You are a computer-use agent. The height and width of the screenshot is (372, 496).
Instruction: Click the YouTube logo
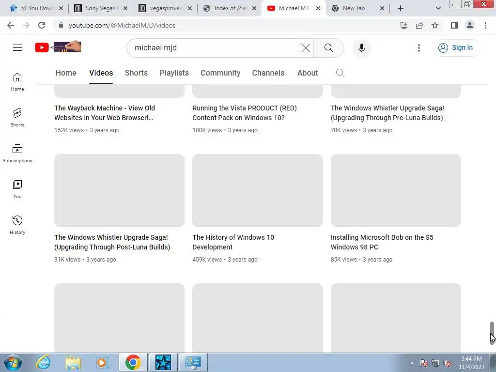pos(58,47)
